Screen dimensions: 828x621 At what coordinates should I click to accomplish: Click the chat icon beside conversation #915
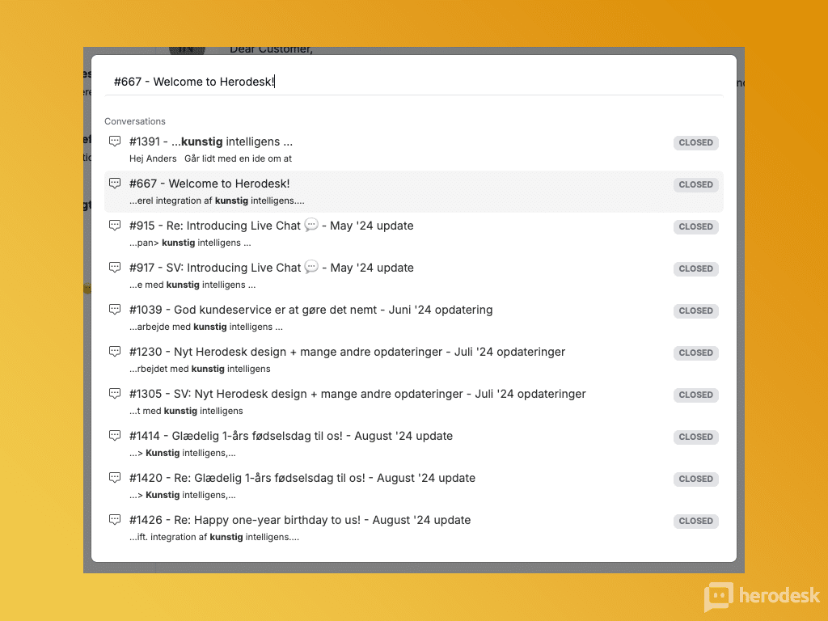pos(115,226)
